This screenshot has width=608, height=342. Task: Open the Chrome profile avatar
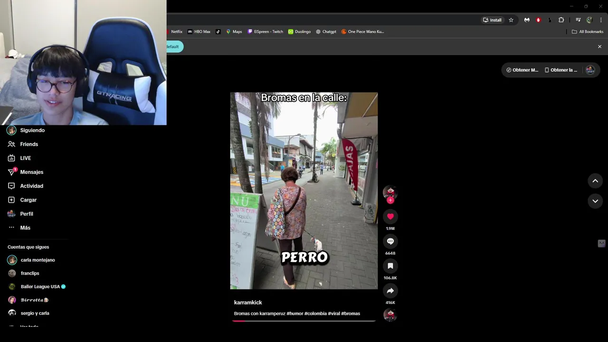tap(589, 20)
